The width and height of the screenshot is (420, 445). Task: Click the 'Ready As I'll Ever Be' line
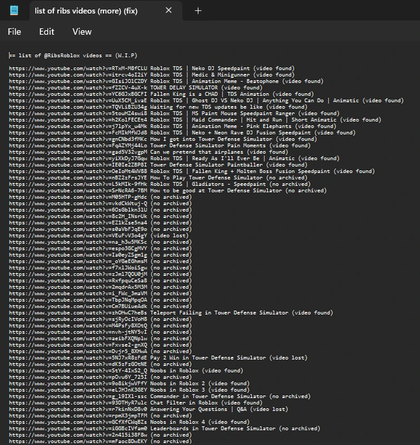[x=174, y=158]
